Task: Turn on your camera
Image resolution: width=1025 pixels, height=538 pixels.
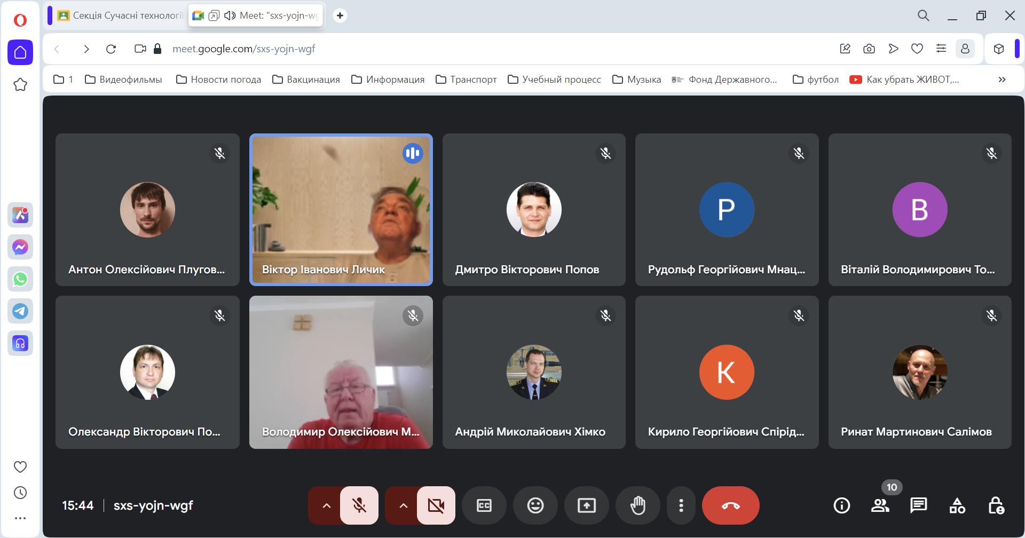Action: point(436,505)
